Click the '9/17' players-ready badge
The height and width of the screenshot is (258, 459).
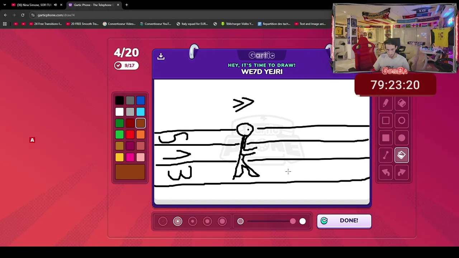126,66
